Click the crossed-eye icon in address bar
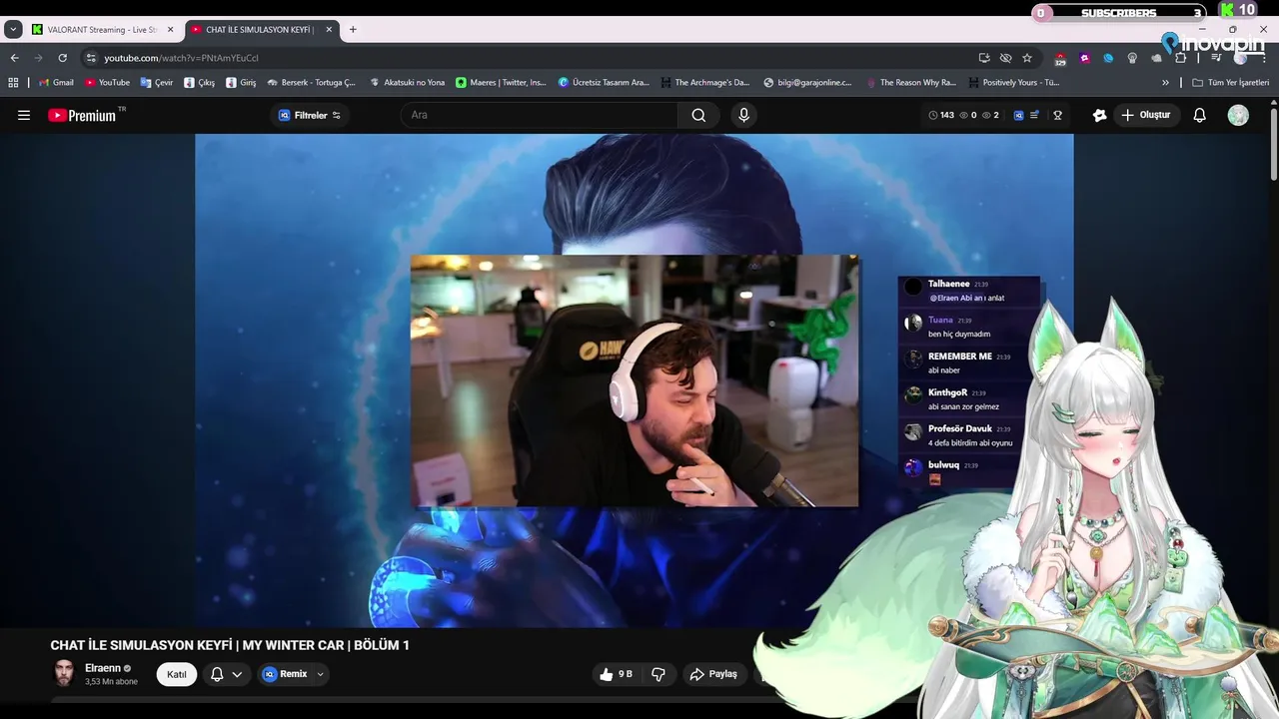 pyautogui.click(x=1005, y=58)
